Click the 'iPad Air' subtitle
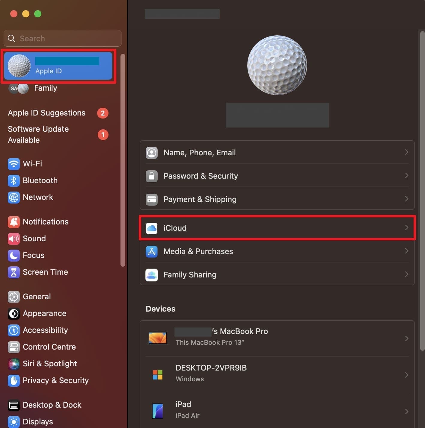The width and height of the screenshot is (425, 428). 188,415
